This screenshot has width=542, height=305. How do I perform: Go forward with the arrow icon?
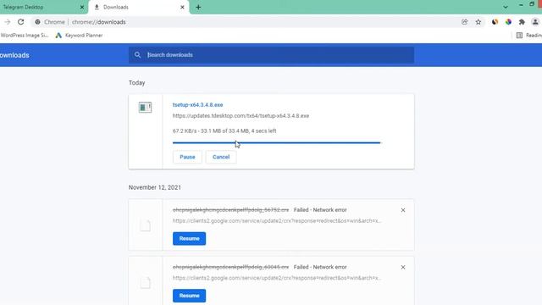click(x=8, y=22)
